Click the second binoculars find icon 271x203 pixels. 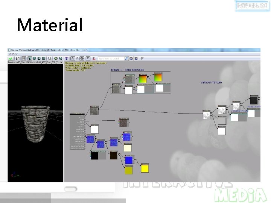136,59
